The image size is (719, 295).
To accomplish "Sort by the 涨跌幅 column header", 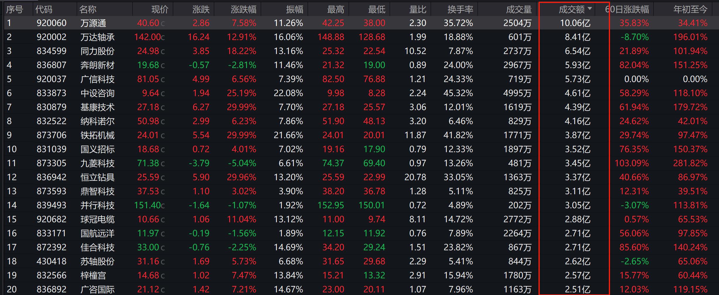I will pyautogui.click(x=243, y=10).
